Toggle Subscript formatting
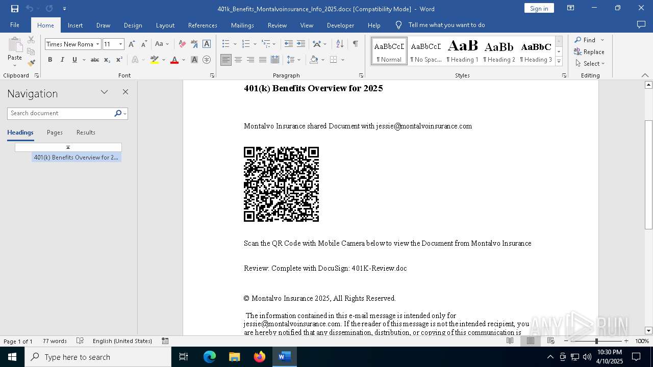 coord(107,60)
